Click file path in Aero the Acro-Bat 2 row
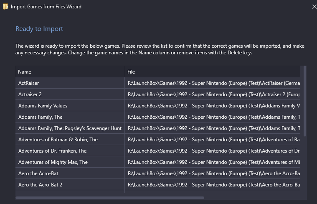This screenshot has height=204, width=317. tap(213, 185)
